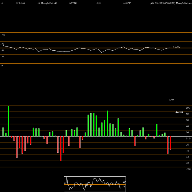Image resolution: width=192 pixels, height=192 pixels.
Task: Click the DSFP symbol in the header
Action: [x=127, y=3]
